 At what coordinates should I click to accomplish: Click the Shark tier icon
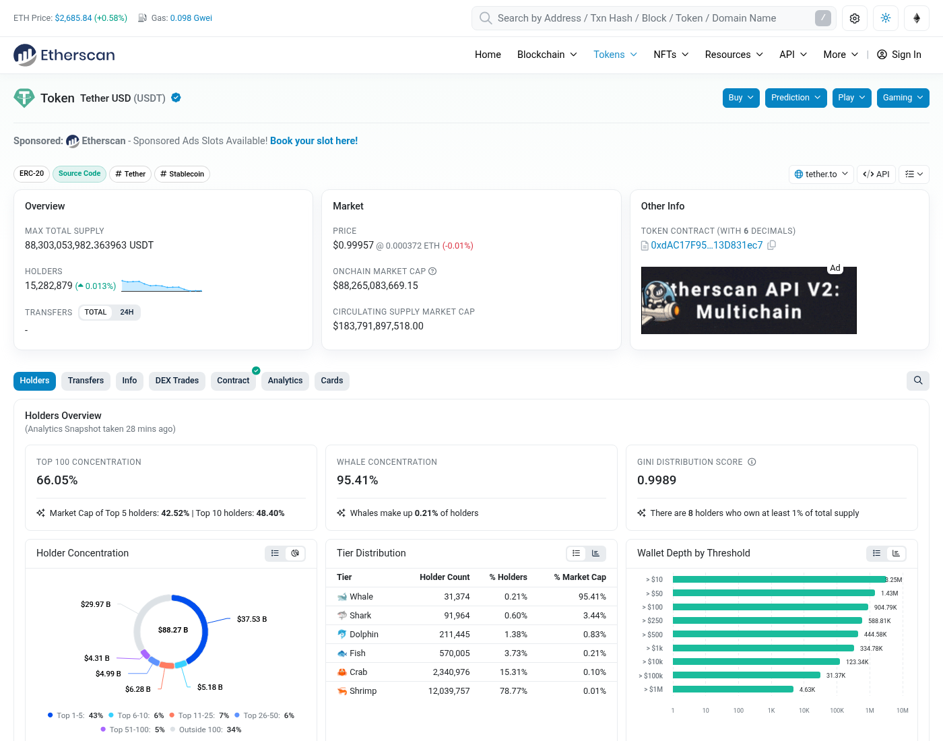pyautogui.click(x=342, y=616)
